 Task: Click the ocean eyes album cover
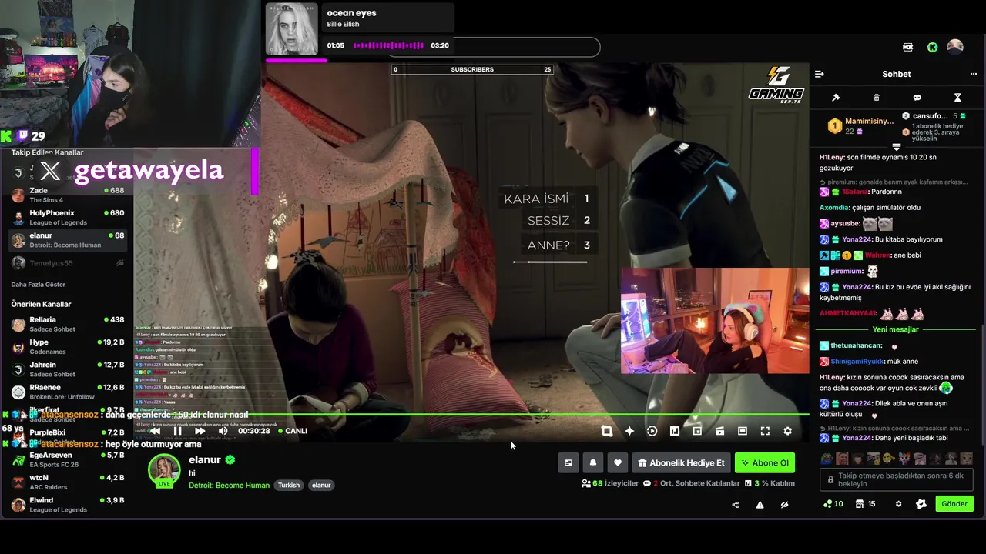coord(292,29)
